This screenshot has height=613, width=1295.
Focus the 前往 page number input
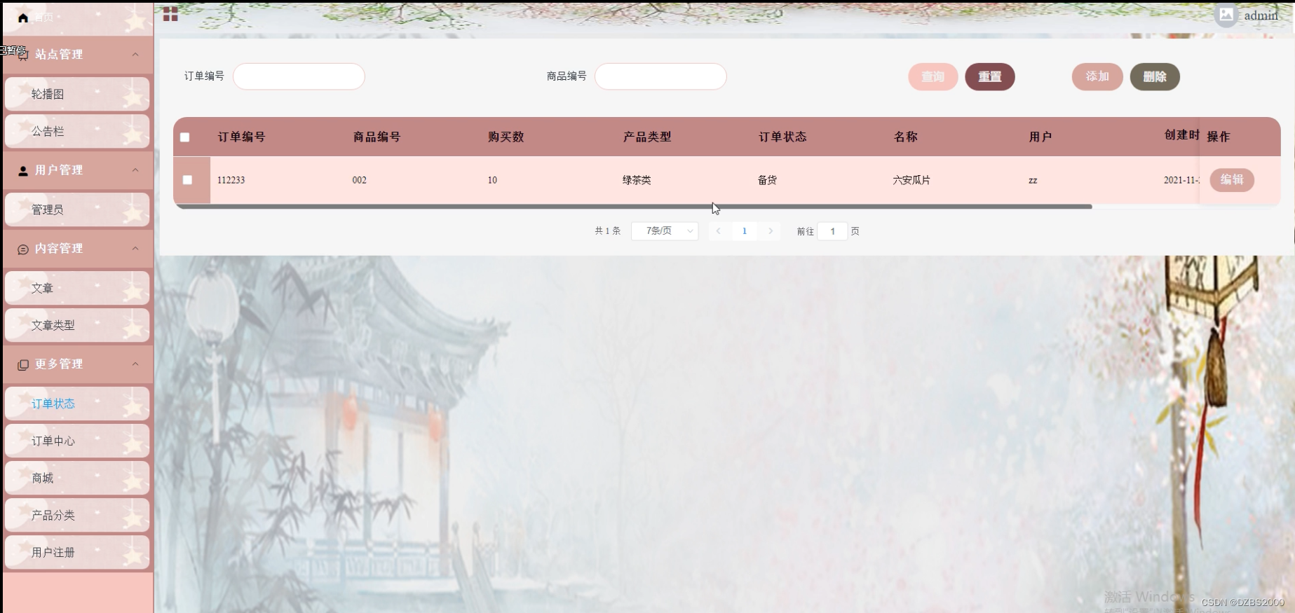click(832, 231)
